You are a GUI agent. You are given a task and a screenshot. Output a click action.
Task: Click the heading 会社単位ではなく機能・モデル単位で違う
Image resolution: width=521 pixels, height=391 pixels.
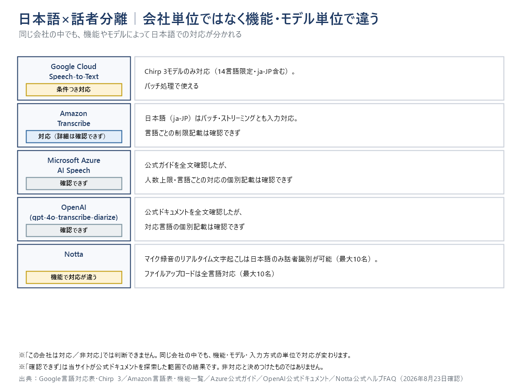tap(261, 19)
